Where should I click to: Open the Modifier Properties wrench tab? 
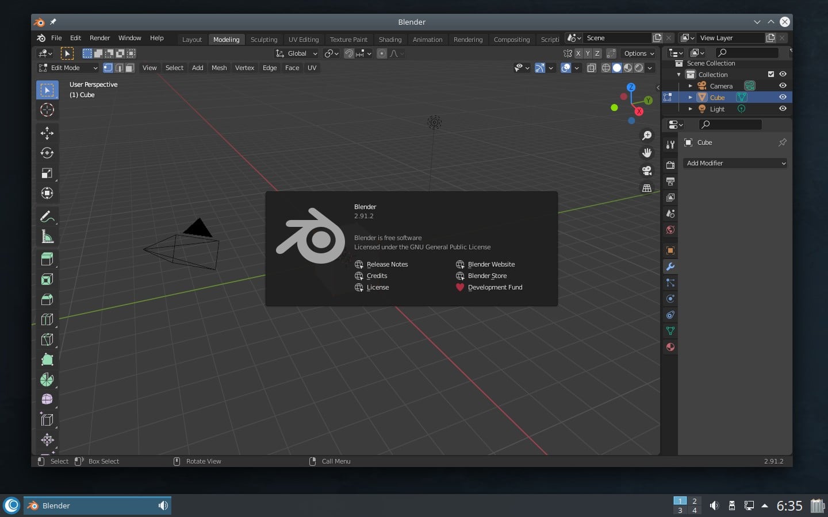coord(670,267)
